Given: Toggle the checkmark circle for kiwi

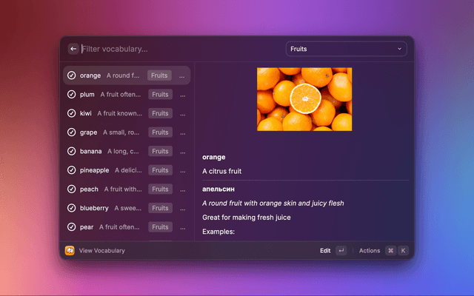Looking at the screenshot, I should point(72,113).
